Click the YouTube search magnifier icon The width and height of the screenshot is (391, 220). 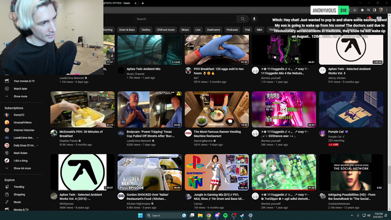[243, 19]
